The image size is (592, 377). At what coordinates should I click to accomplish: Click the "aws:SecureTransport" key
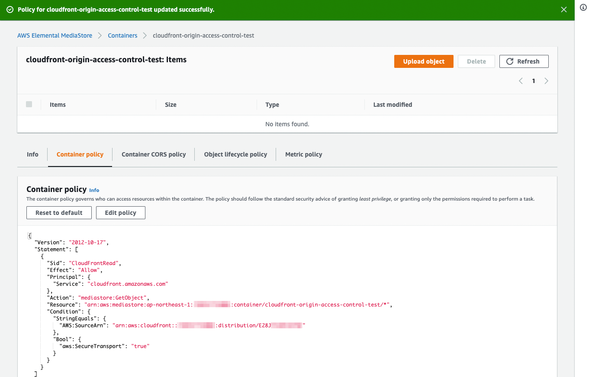coord(92,346)
